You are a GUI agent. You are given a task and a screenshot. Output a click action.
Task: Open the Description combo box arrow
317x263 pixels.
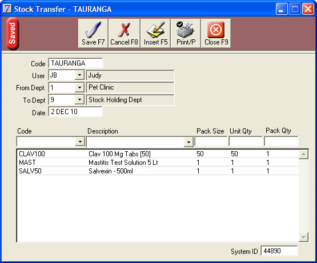coord(188,142)
